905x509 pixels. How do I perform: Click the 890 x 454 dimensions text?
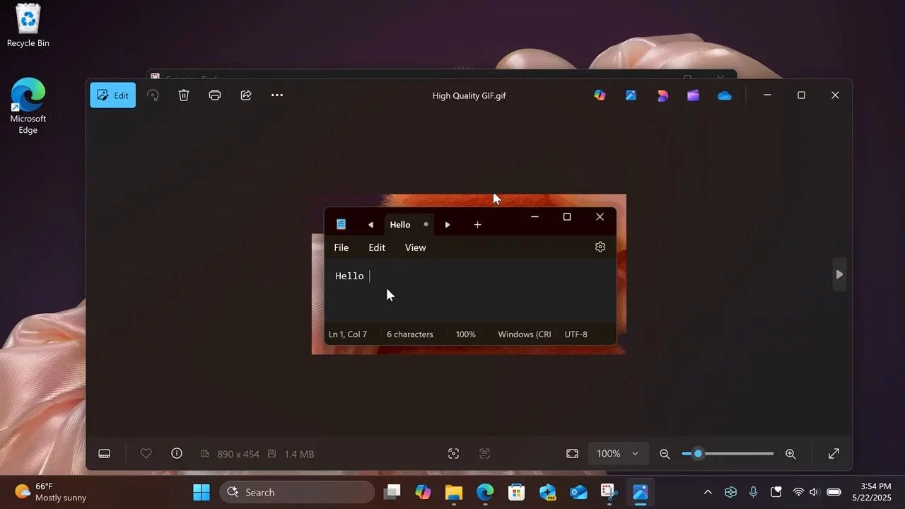[238, 455]
